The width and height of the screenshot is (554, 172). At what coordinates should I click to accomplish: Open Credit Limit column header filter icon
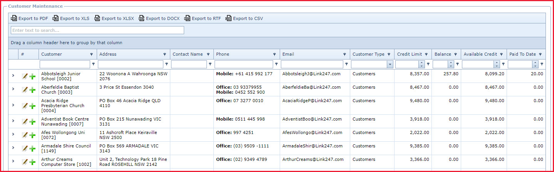coord(426,55)
